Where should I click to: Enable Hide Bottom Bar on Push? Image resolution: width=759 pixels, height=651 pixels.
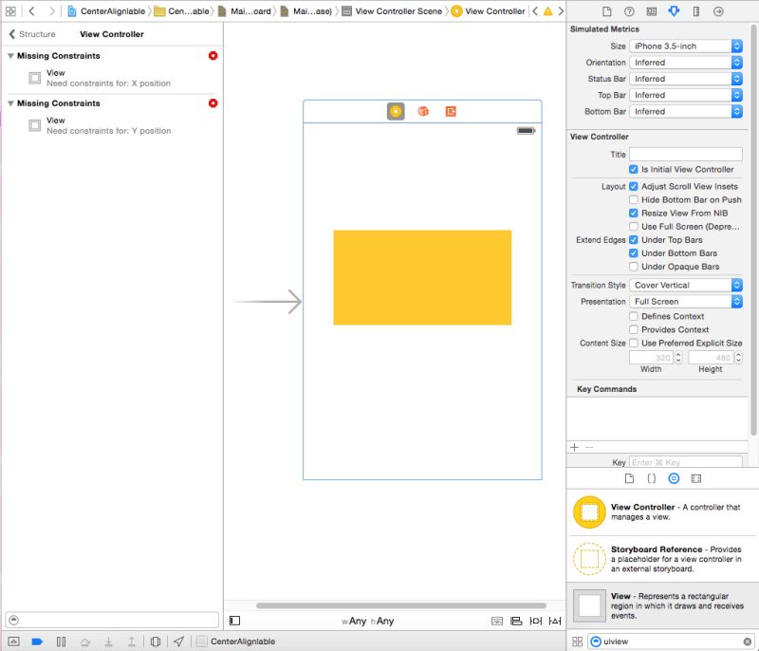(x=634, y=199)
